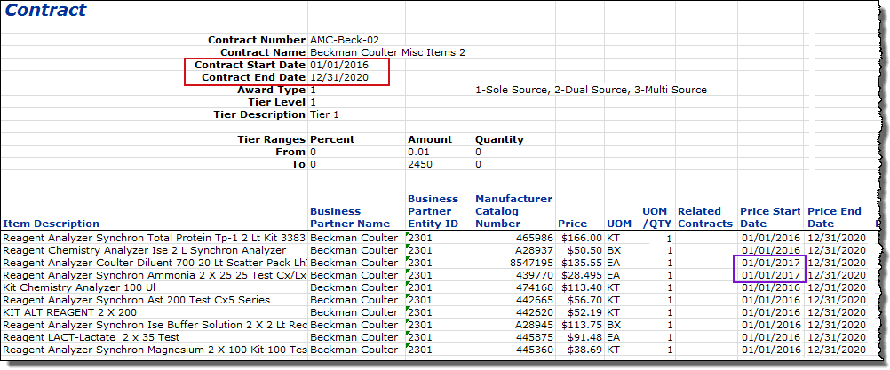Viewport: 890px width, 370px height.
Task: Click the Business Partner Name column header
Action: point(350,217)
